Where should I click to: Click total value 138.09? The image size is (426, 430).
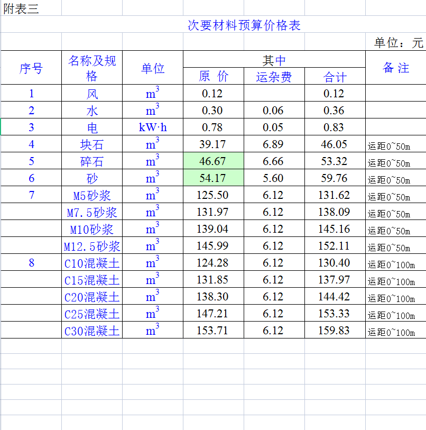point(335,212)
